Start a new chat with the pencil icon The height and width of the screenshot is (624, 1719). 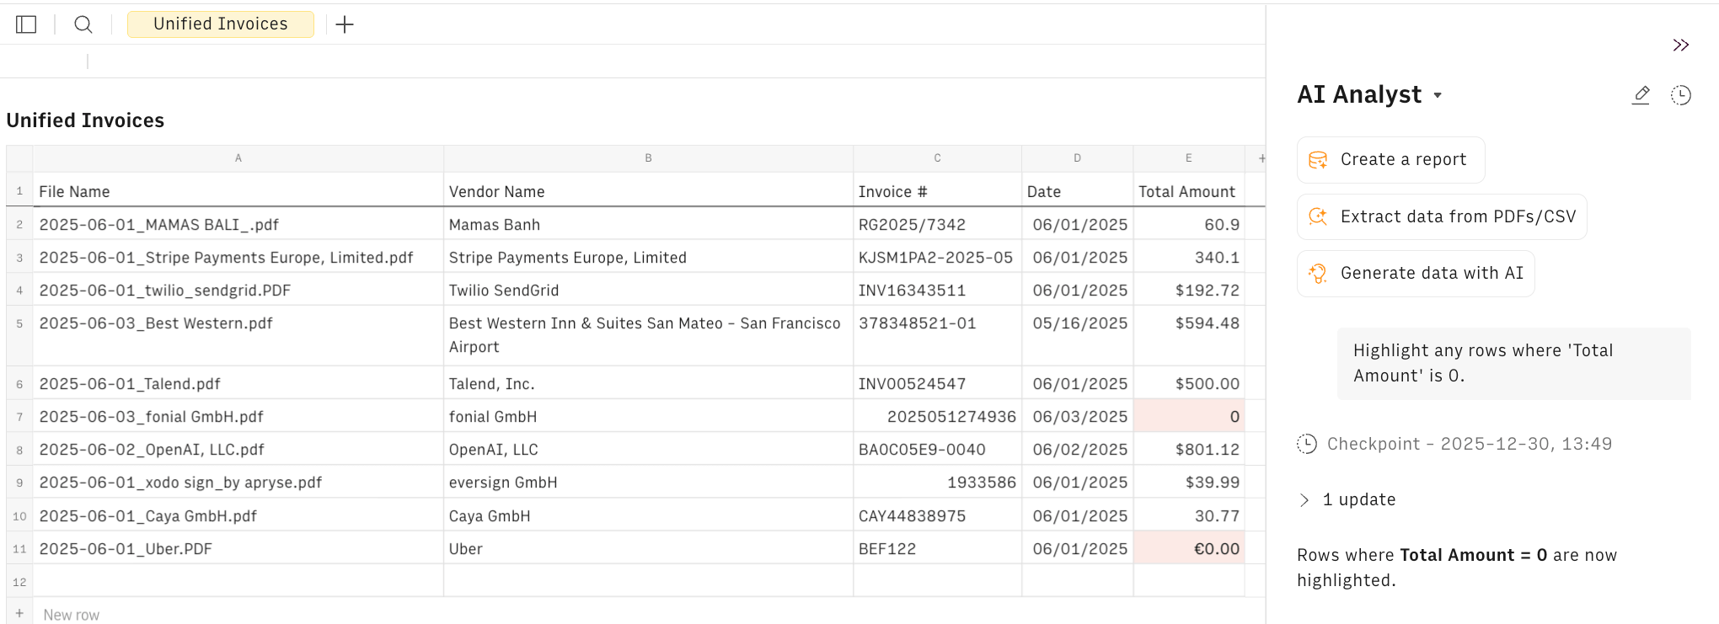[x=1641, y=95]
